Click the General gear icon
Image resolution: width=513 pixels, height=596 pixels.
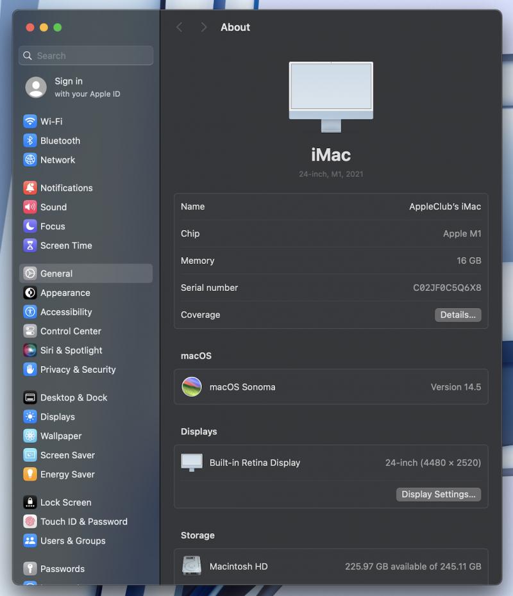pyautogui.click(x=30, y=273)
